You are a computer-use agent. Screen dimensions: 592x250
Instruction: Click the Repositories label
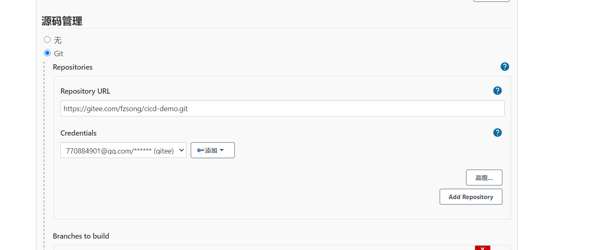click(73, 67)
